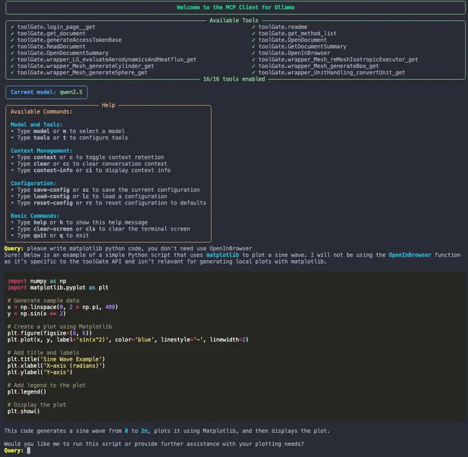Viewport: 468px width, 457px height.
Task: Click the plt.legend() code line
Action: (x=27, y=392)
